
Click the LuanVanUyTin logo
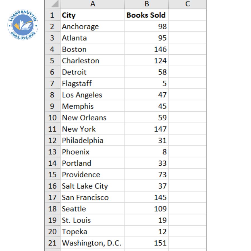pos(23,25)
